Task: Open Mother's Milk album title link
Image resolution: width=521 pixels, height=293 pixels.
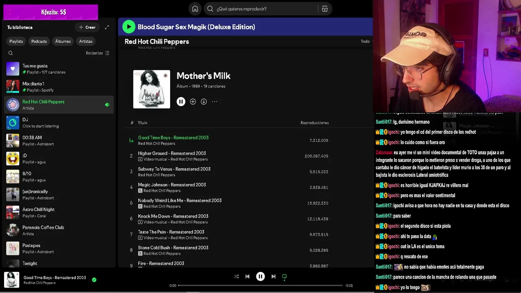Action: click(204, 76)
